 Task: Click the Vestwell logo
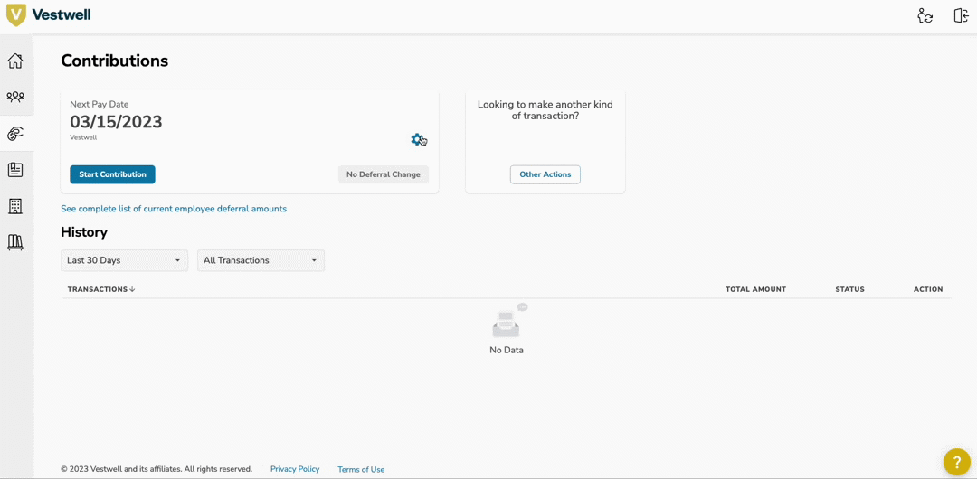point(49,15)
